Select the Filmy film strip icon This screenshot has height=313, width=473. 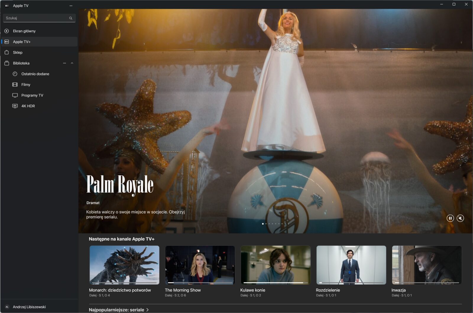15,85
